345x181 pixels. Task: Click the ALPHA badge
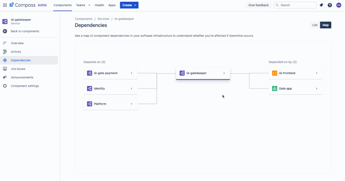42,5
